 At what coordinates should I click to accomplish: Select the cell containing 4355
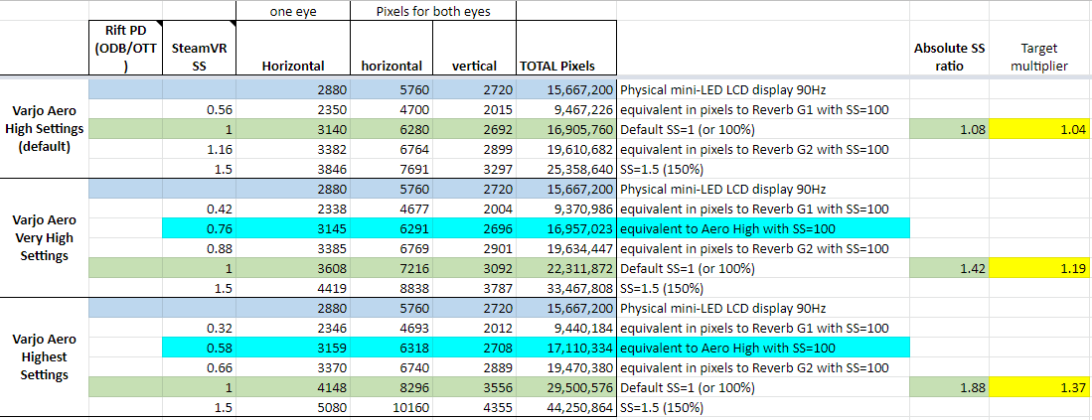[474, 407]
